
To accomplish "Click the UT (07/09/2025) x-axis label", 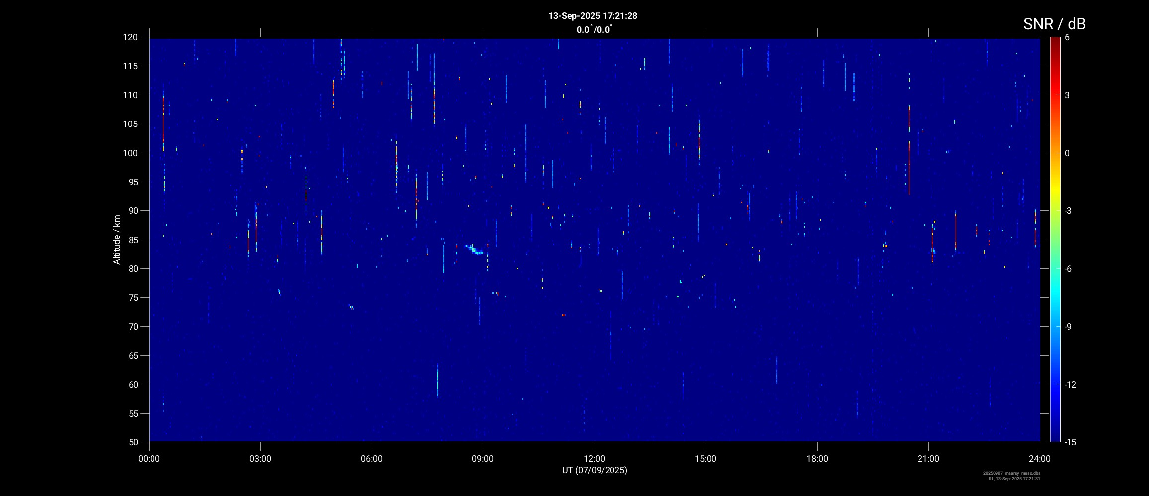I will click(x=595, y=470).
